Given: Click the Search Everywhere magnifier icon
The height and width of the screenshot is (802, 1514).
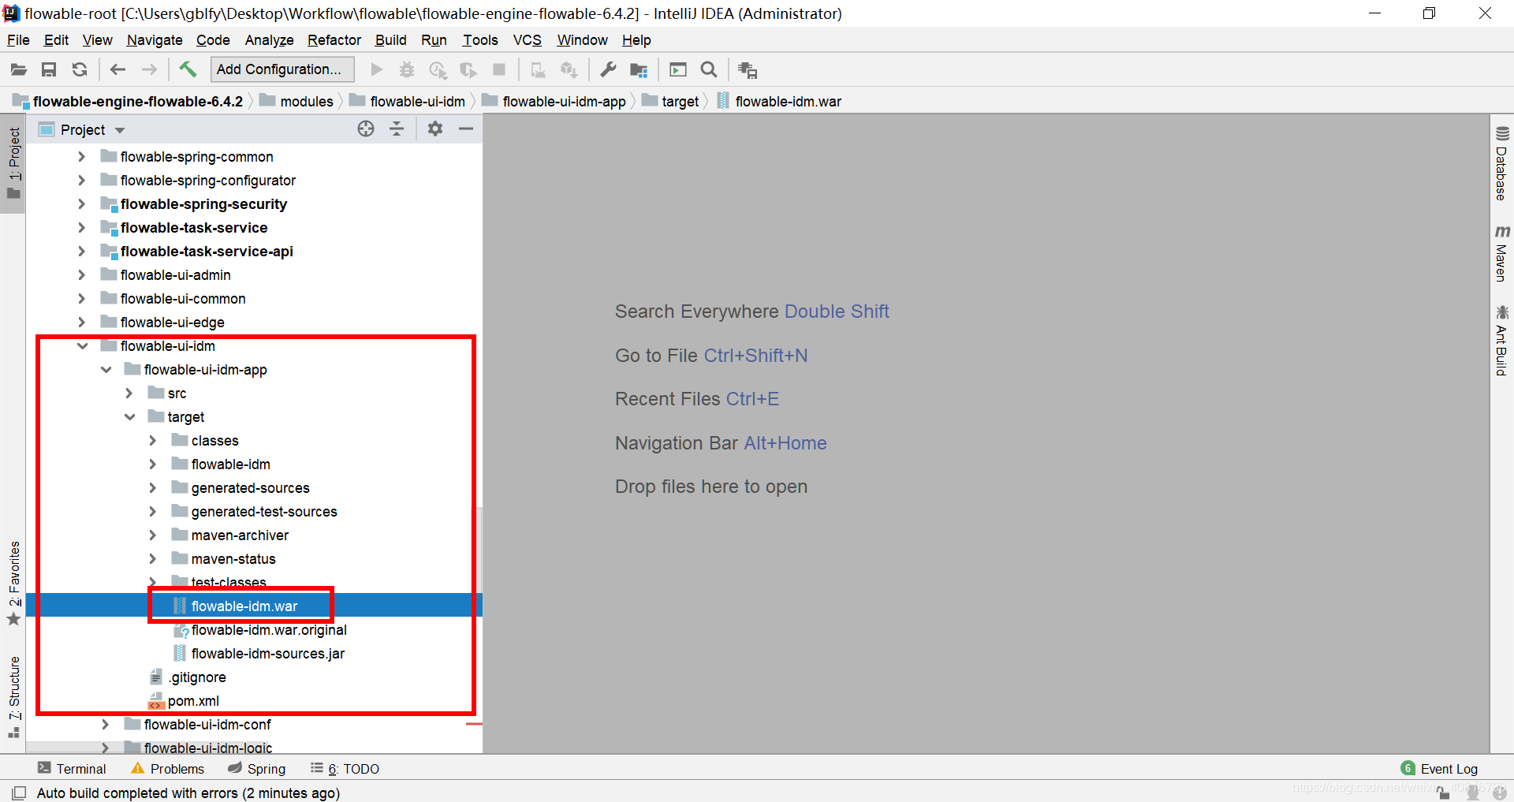Looking at the screenshot, I should (709, 70).
